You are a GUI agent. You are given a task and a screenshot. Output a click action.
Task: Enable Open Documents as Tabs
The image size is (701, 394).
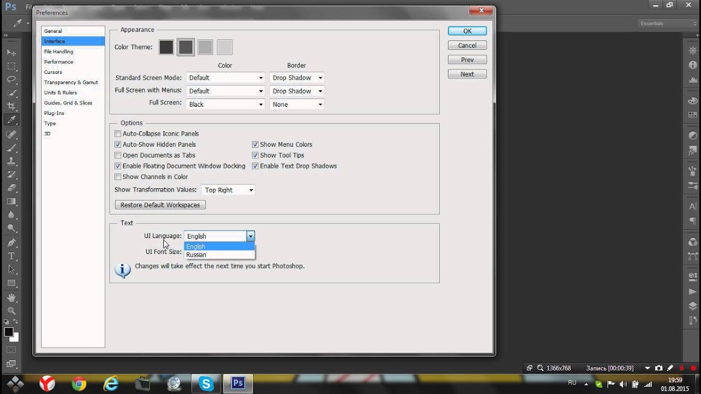click(x=118, y=155)
